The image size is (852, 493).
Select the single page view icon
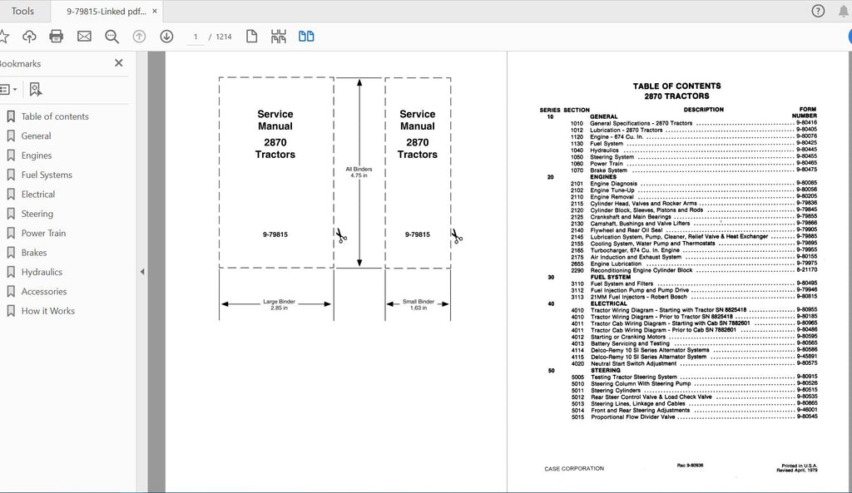point(251,37)
